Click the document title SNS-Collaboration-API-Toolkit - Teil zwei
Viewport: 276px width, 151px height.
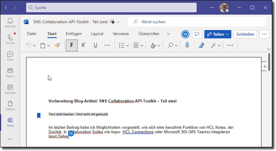pyautogui.click(x=70, y=22)
